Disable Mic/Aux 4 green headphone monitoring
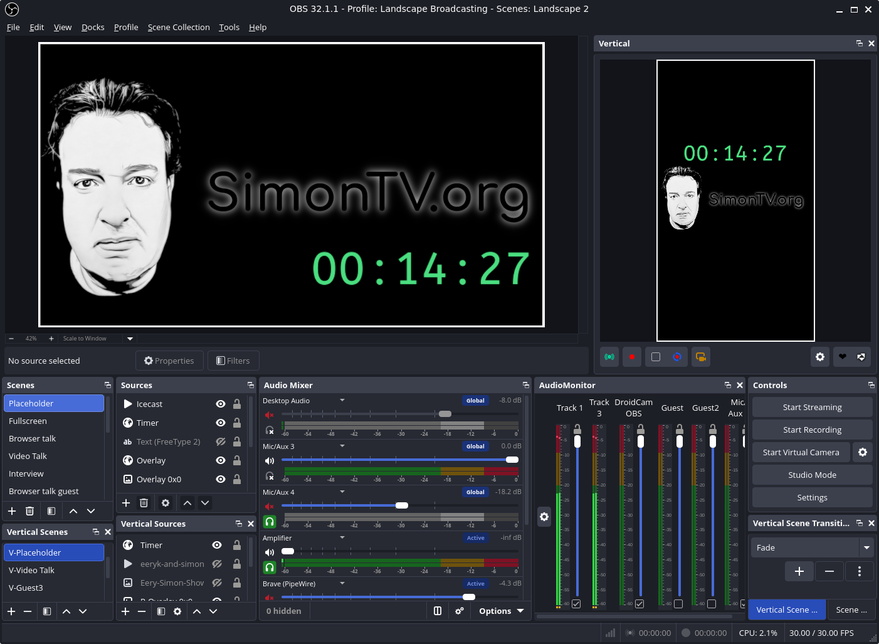The width and height of the screenshot is (879, 644). (270, 522)
